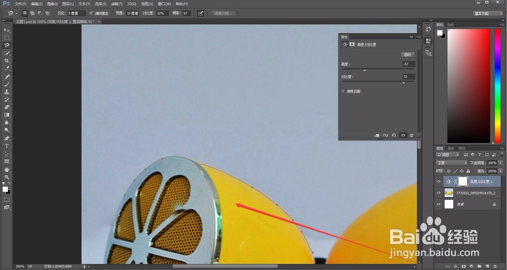Click the tablet pen pressure icon

click(x=200, y=13)
